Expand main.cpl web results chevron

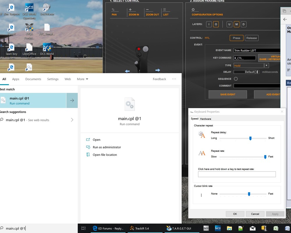point(72,120)
